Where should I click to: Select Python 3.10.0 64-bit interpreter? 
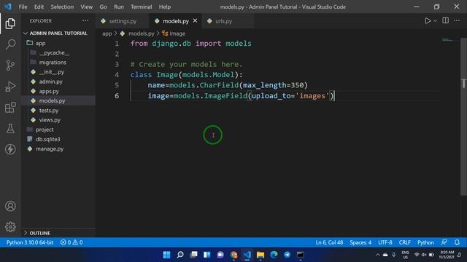click(30, 242)
